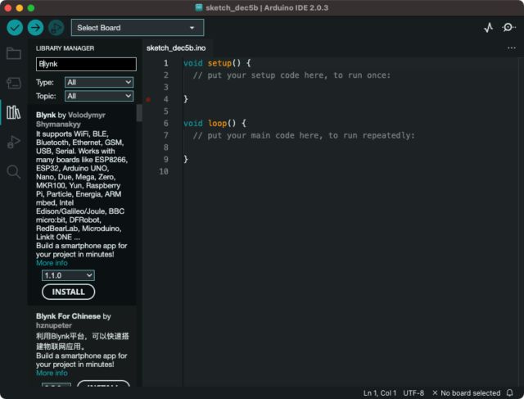Click the Upload arrow button
The height and width of the screenshot is (399, 524).
pyautogui.click(x=35, y=28)
